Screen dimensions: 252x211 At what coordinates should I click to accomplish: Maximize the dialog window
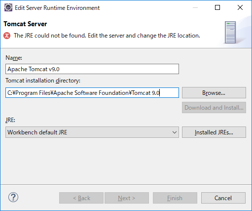tap(217, 7)
